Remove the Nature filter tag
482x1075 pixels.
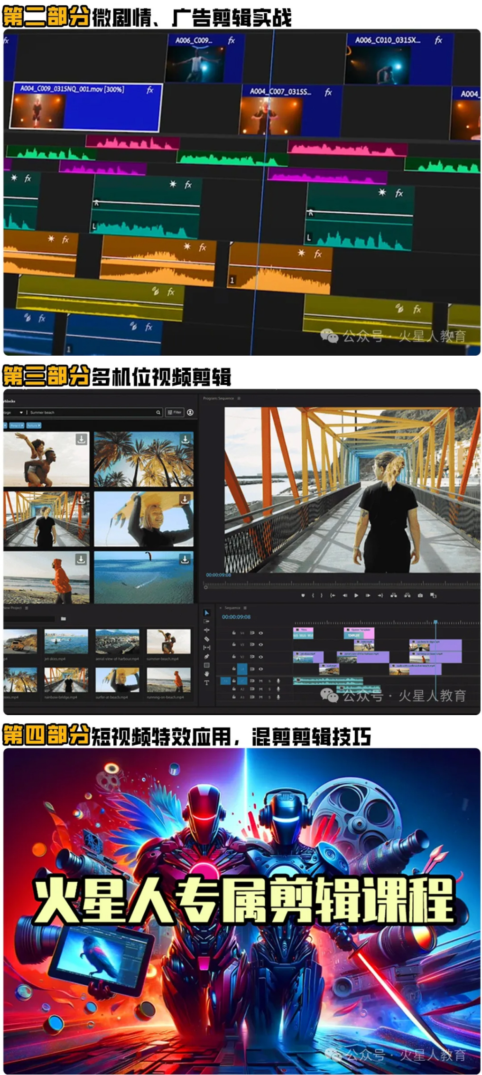pos(39,425)
